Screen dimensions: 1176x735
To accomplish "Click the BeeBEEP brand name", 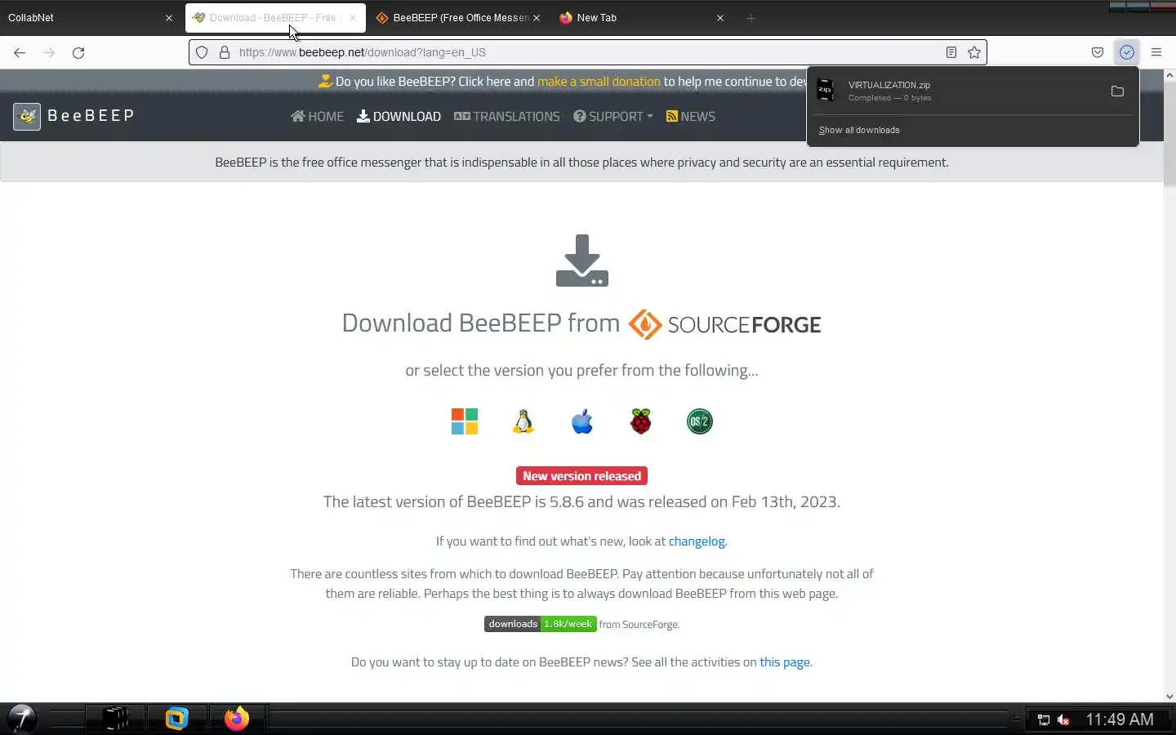I will [91, 115].
